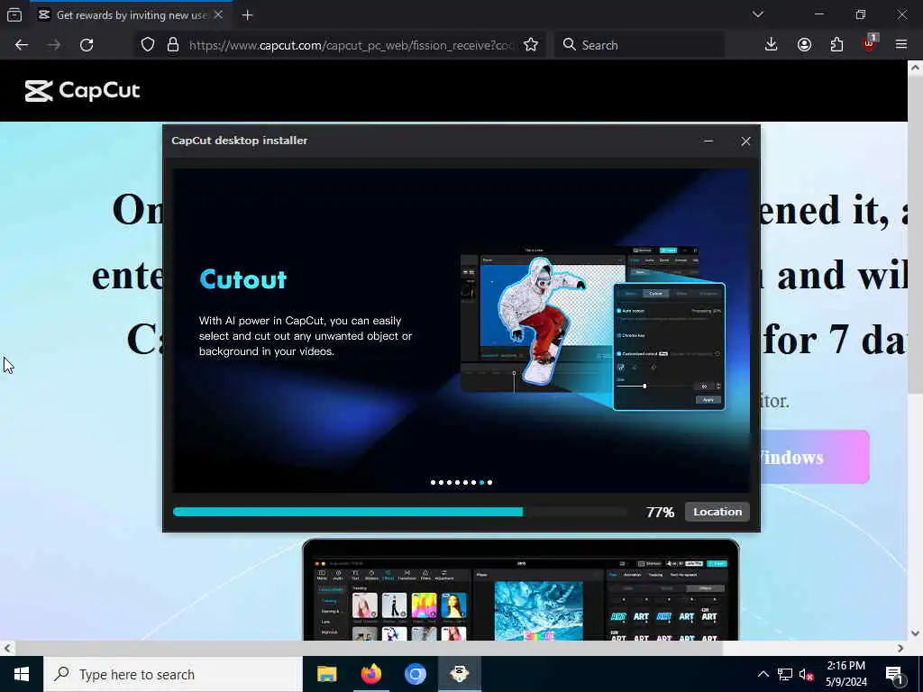Click the 'Cutout' heading in installer
Image resolution: width=923 pixels, height=692 pixels.
243,279
